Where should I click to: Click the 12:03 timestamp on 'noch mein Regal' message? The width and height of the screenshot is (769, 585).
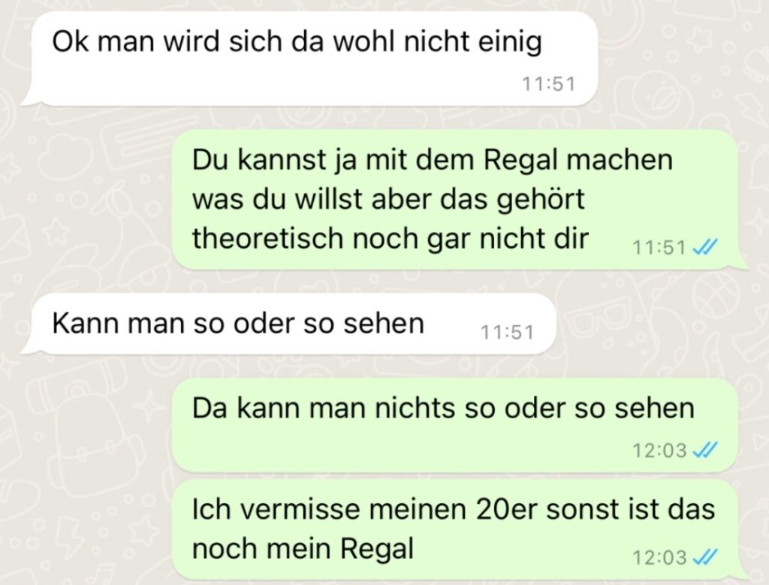click(x=659, y=557)
